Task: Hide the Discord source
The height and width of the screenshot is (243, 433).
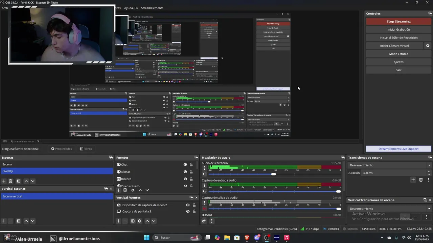Action: [x=185, y=179]
